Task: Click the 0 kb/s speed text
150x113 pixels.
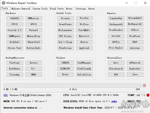Action: 73,89
